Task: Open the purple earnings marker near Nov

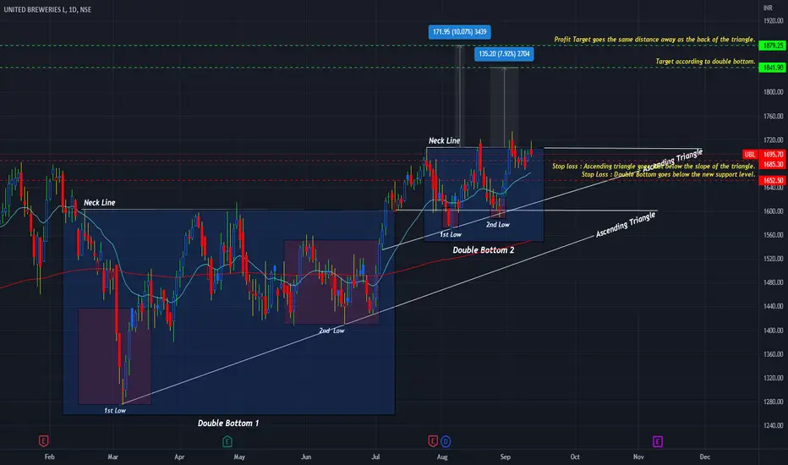Action: coord(657,441)
